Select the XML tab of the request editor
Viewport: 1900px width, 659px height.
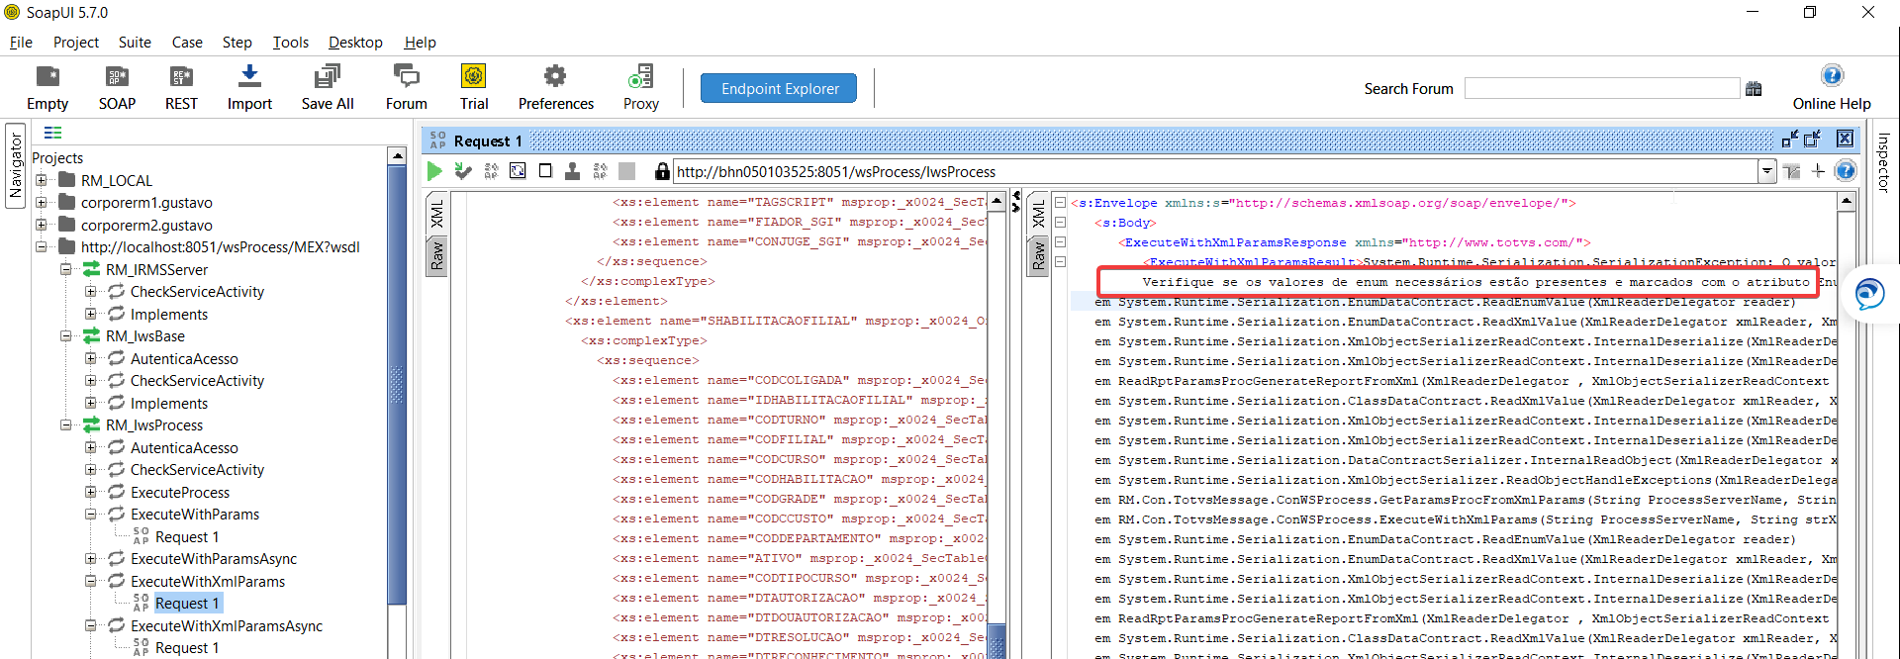(x=436, y=215)
